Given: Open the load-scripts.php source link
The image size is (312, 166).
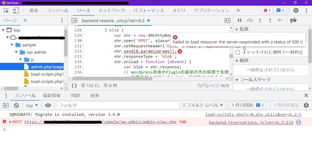Looking at the screenshot, I should click(253, 115).
